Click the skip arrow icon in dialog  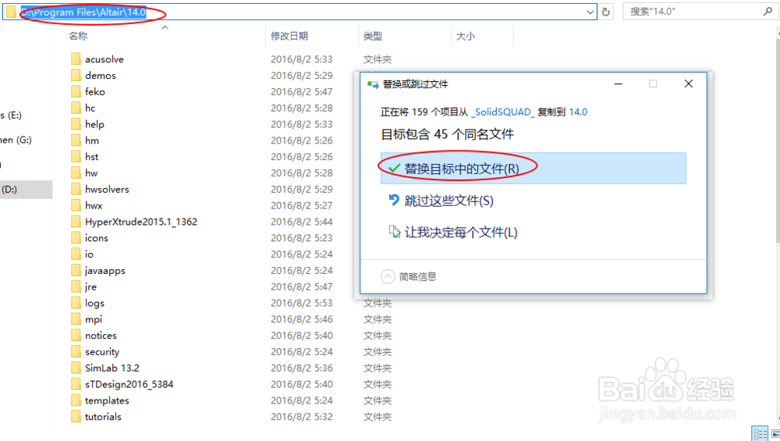(394, 200)
